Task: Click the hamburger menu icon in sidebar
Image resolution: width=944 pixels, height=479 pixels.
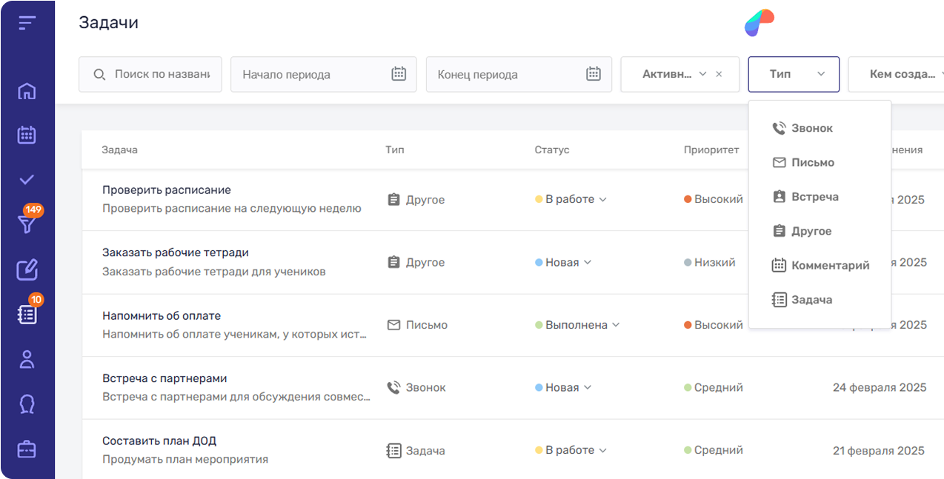Action: (x=27, y=23)
